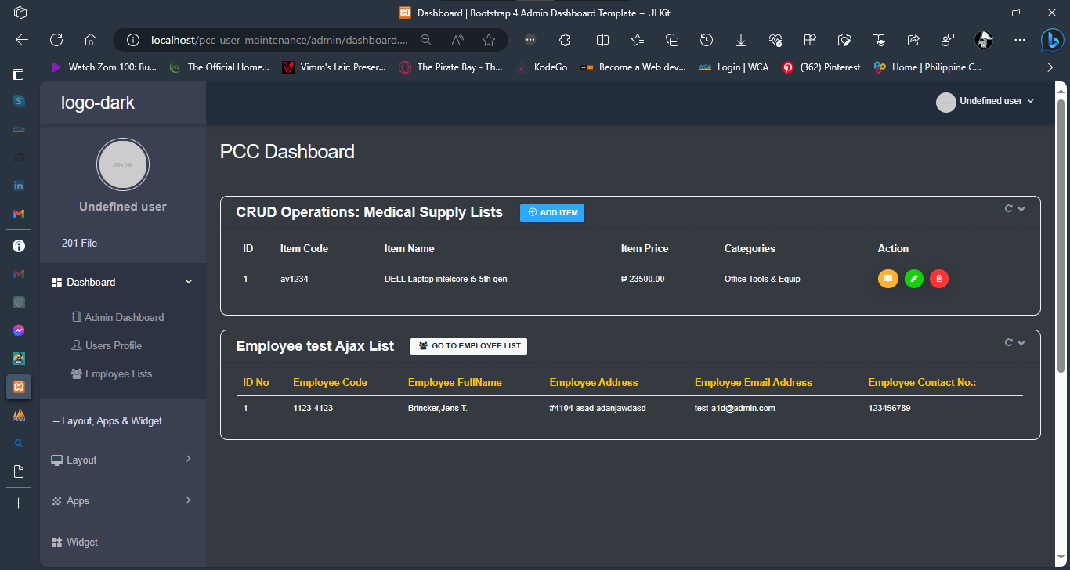Add this page to browser favorites star
Viewport: 1070px width, 570px height.
click(x=489, y=40)
